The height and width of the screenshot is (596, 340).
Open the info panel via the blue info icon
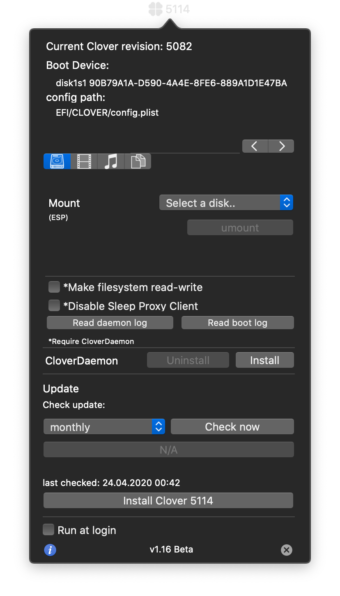click(50, 550)
